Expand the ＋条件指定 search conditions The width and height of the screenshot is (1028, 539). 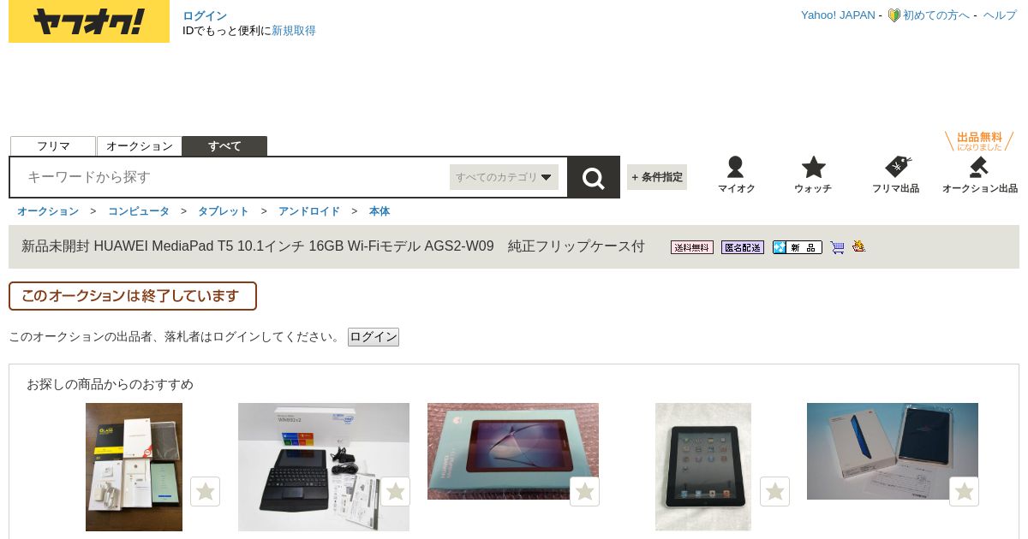coord(657,177)
